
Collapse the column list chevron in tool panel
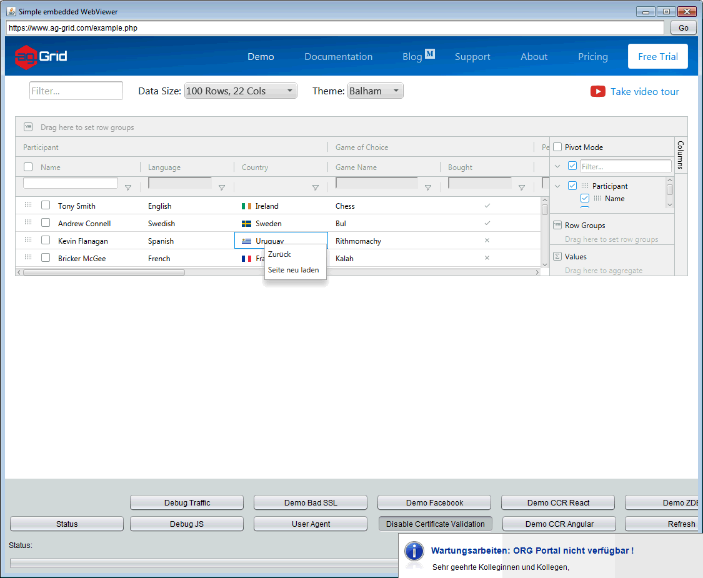click(557, 167)
